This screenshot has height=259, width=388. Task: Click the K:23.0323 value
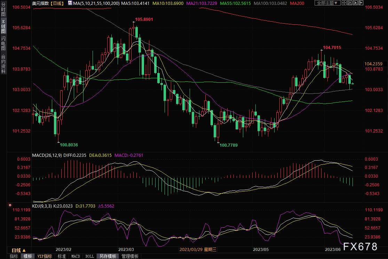tap(63, 206)
